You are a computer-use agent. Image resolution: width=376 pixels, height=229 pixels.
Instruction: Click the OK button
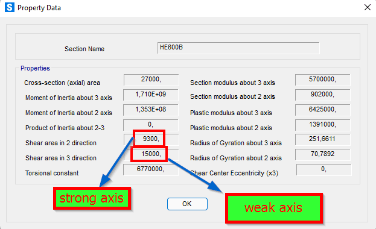point(187,204)
